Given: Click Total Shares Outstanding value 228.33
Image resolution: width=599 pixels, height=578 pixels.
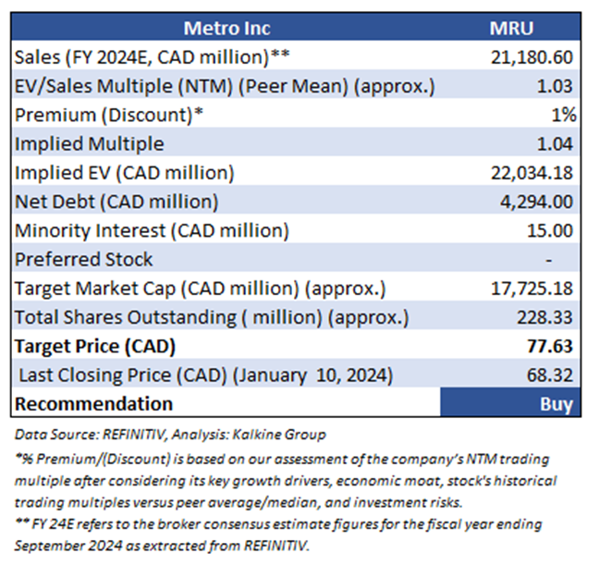Looking at the screenshot, I should coord(544,318).
